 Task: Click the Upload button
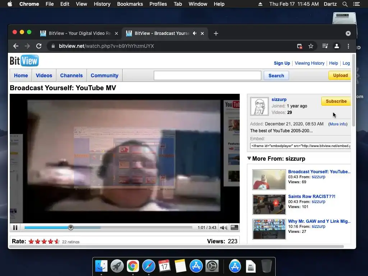click(340, 75)
